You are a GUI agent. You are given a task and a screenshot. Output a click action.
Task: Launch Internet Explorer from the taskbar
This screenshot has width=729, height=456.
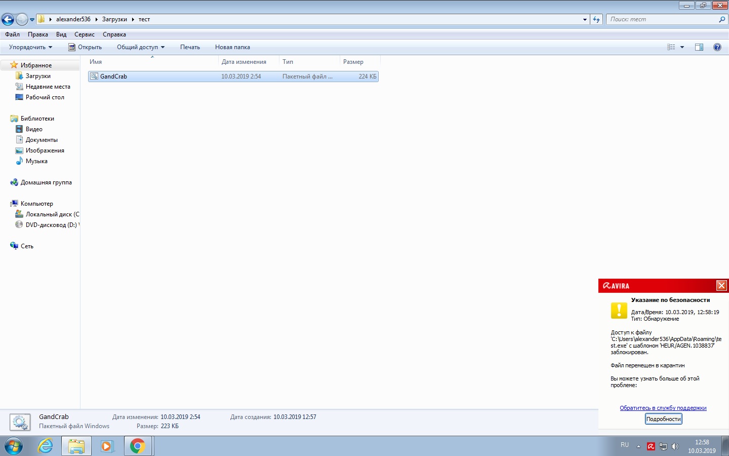pyautogui.click(x=46, y=446)
